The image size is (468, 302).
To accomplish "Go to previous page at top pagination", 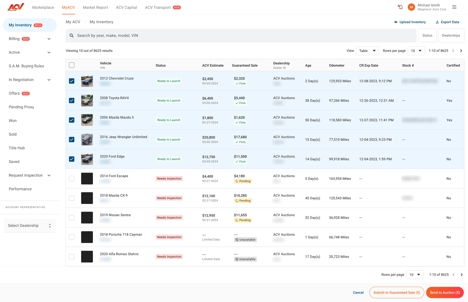I will (x=453, y=51).
